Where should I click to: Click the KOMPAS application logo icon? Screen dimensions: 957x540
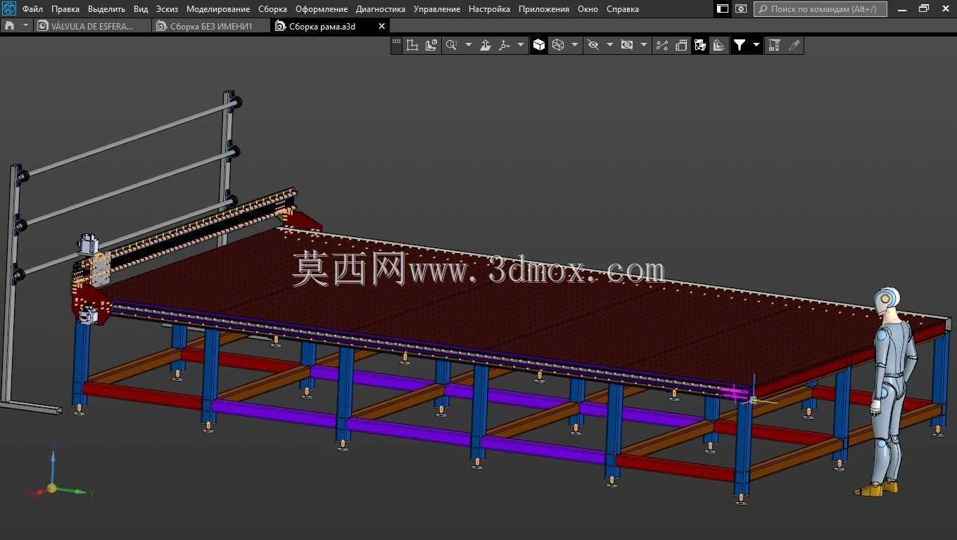click(9, 8)
